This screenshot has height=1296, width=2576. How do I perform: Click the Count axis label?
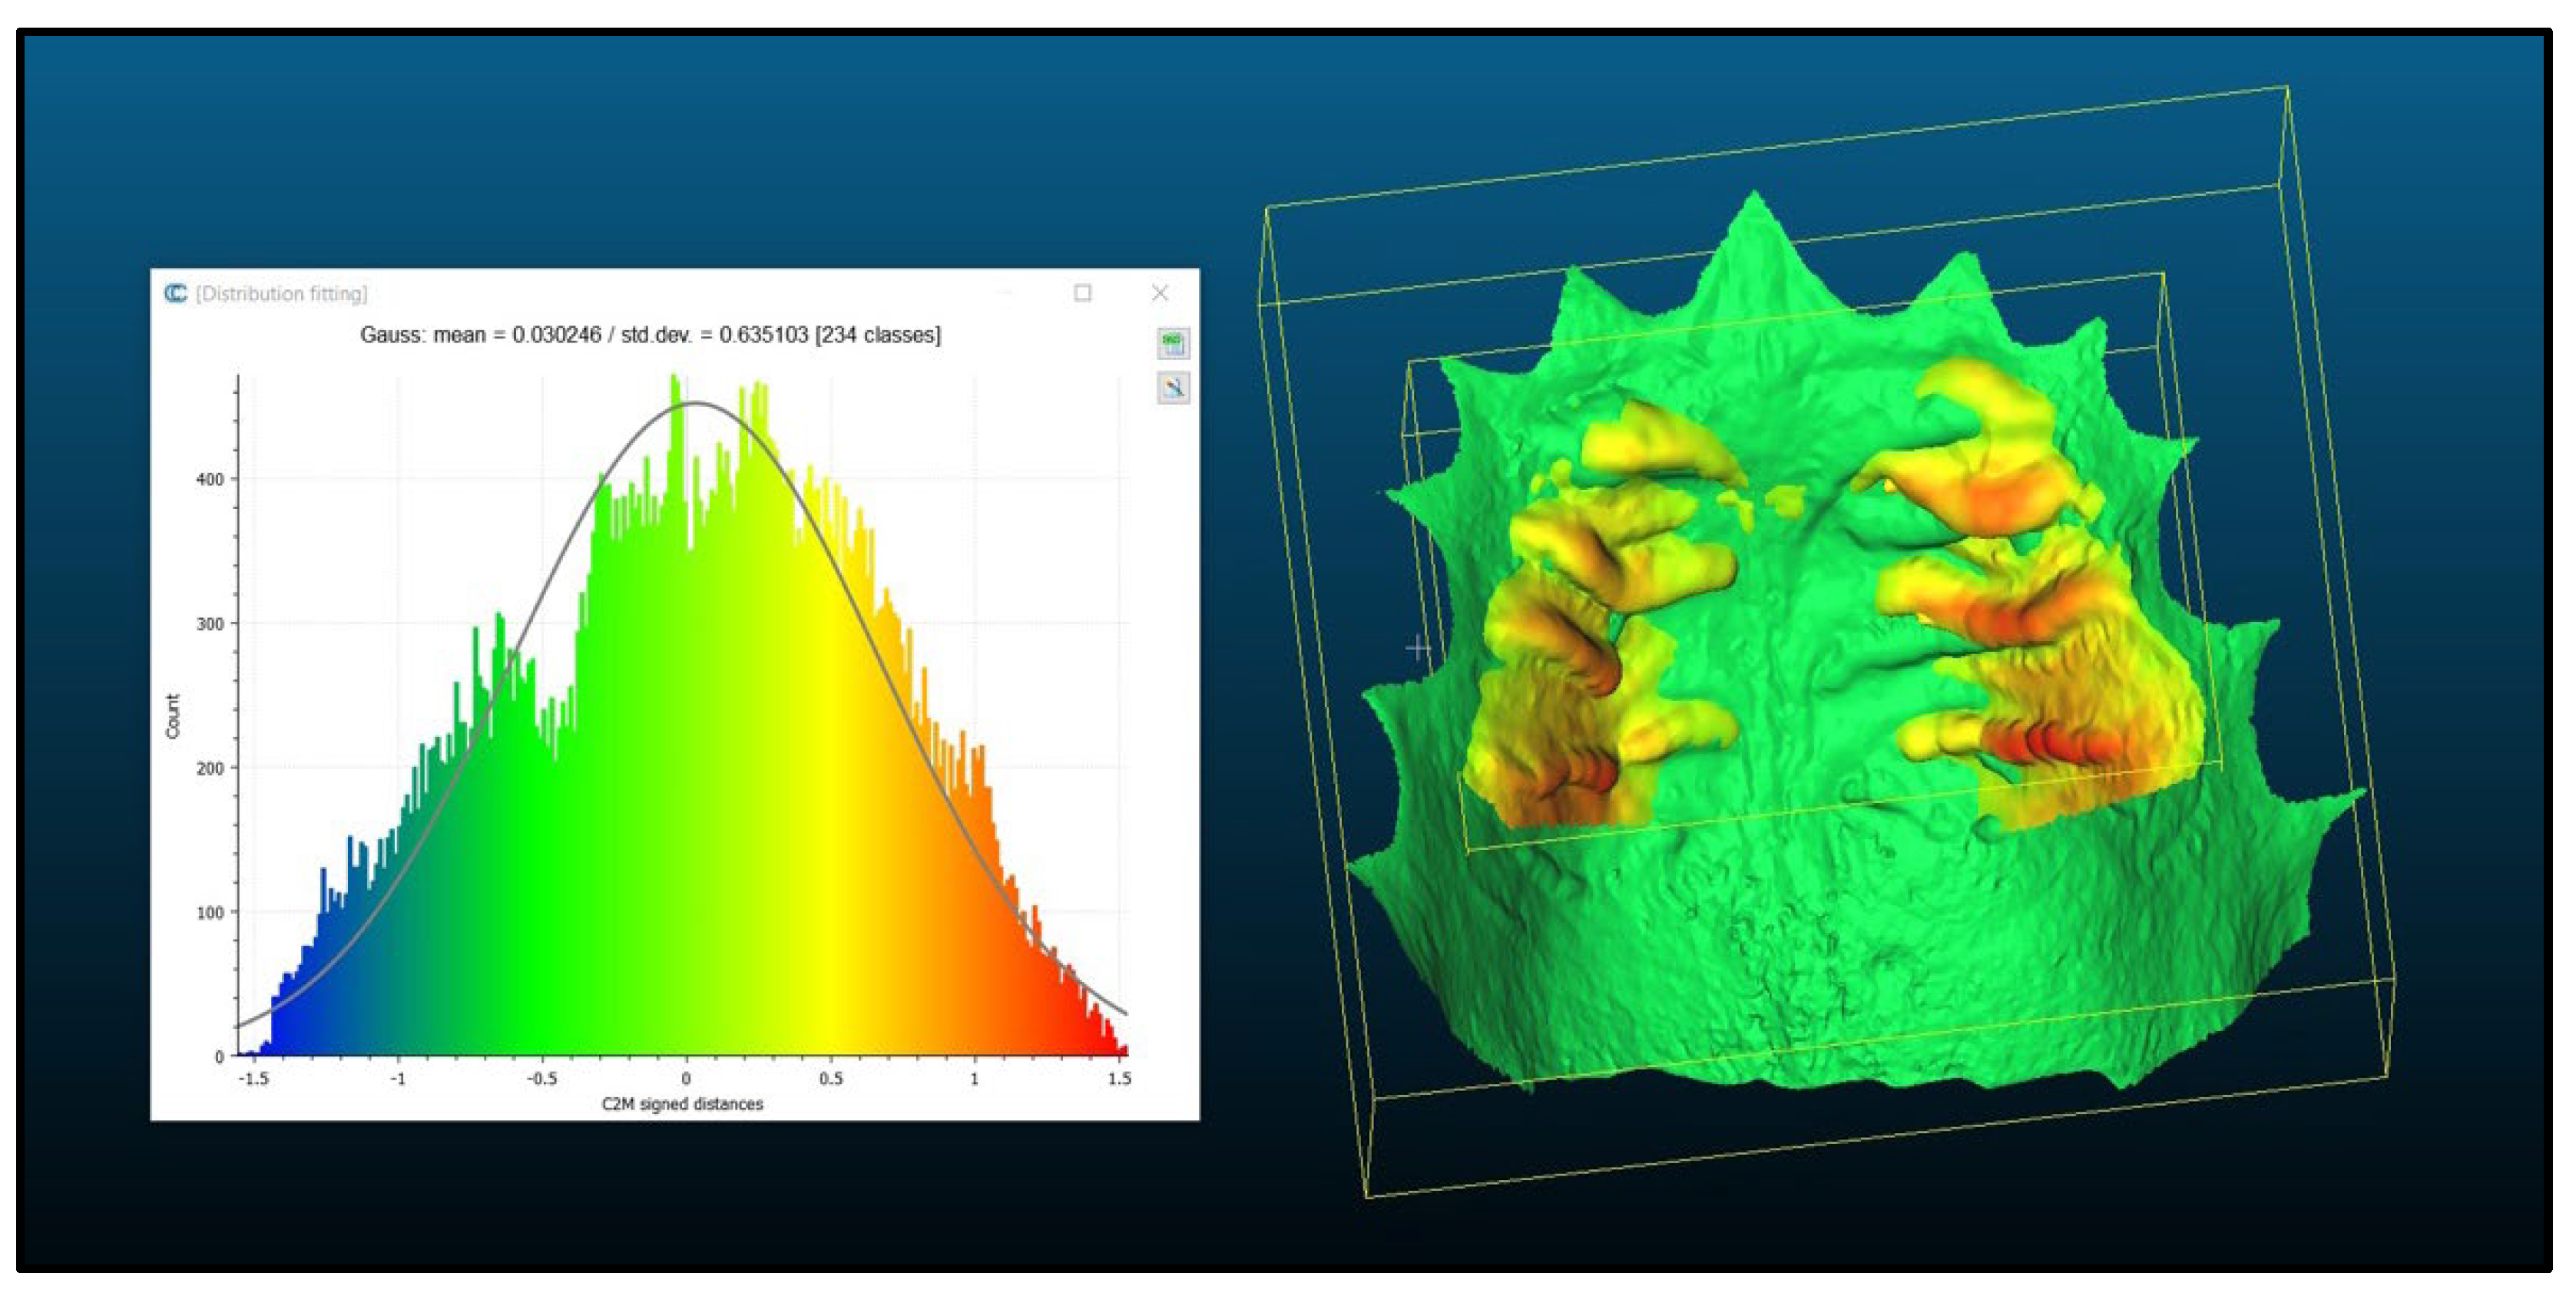(173, 716)
